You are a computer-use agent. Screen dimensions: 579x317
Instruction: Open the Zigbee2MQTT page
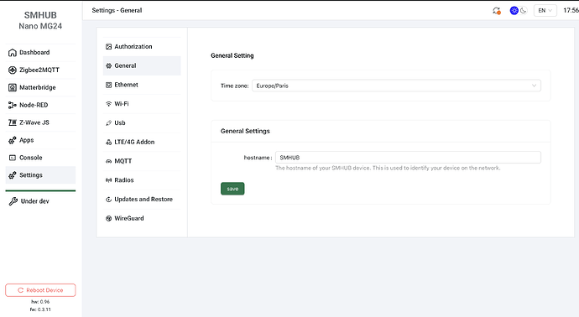40,70
